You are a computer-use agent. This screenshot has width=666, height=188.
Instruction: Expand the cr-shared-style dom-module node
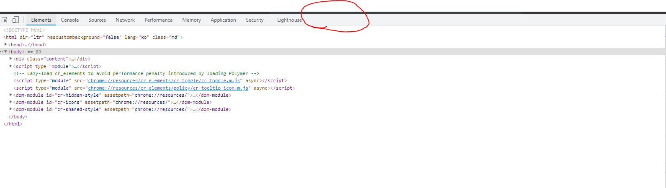click(11, 109)
